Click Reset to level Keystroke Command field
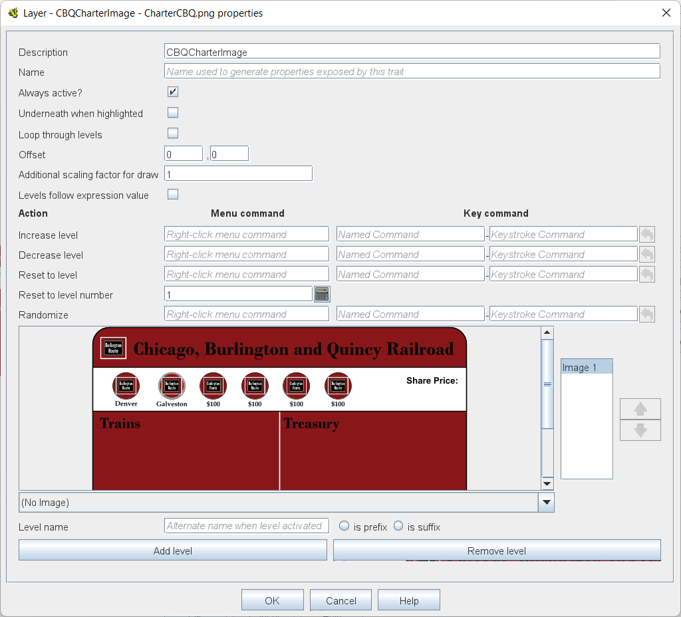The width and height of the screenshot is (681, 617). [563, 274]
